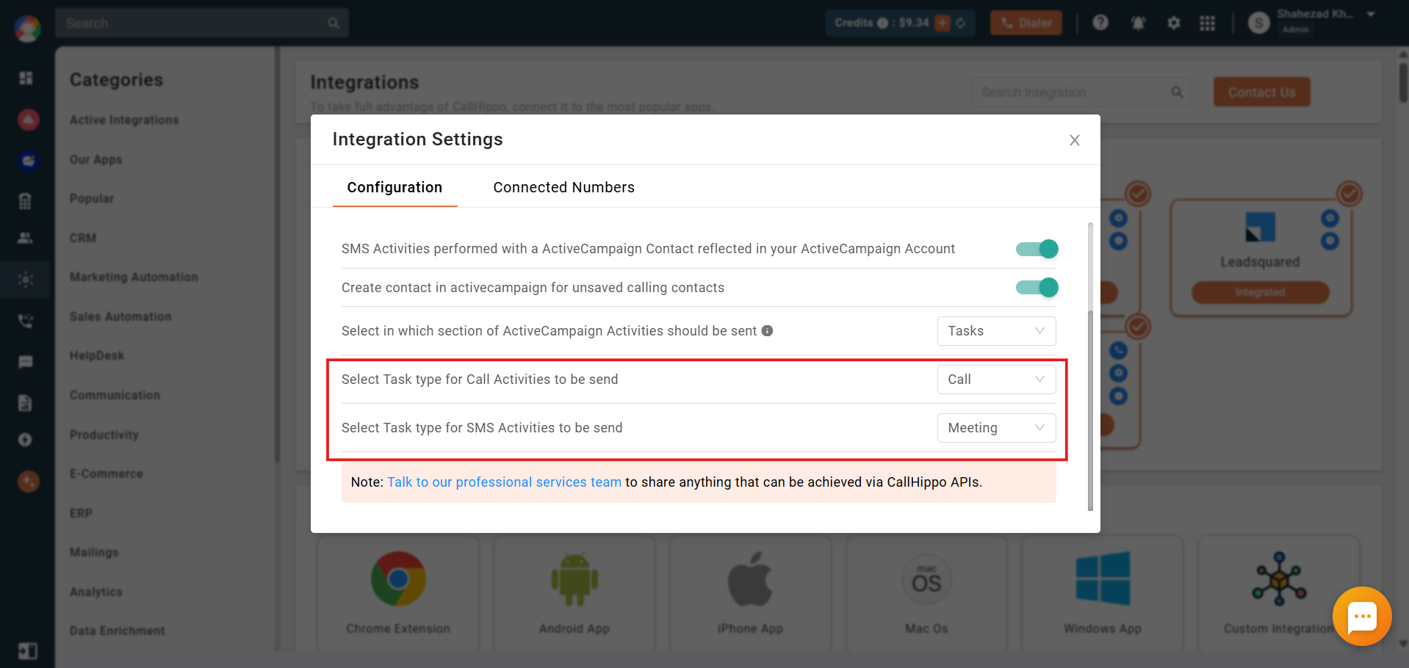
Task: Open the apps grid icon in top bar
Action: point(1207,23)
